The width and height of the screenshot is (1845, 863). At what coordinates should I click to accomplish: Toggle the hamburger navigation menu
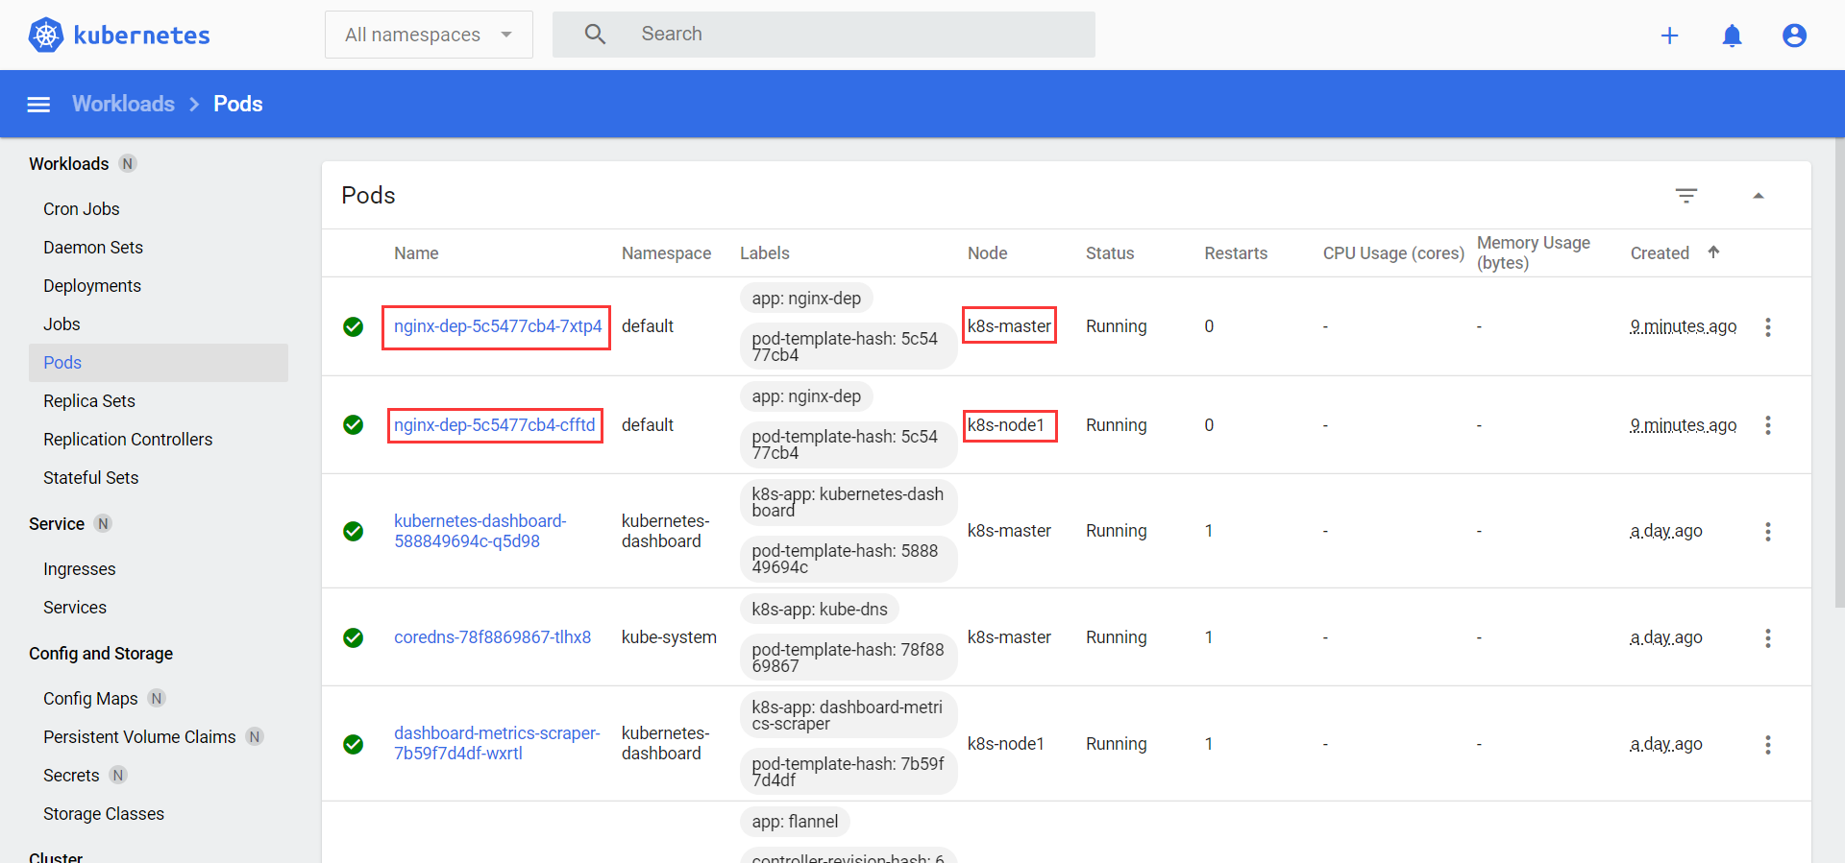(x=38, y=104)
